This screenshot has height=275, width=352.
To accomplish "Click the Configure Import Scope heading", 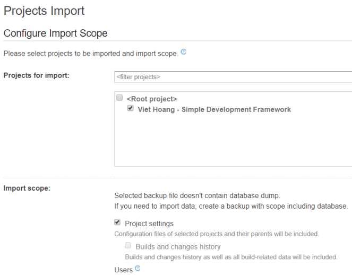I will coord(56,33).
